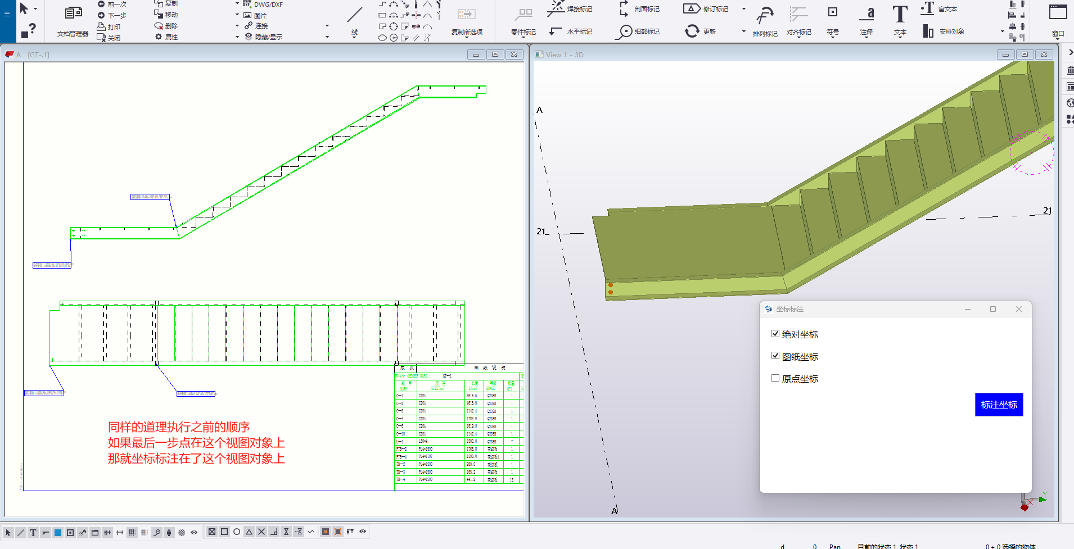Enable the 原点坐标 checkbox

pyautogui.click(x=775, y=378)
